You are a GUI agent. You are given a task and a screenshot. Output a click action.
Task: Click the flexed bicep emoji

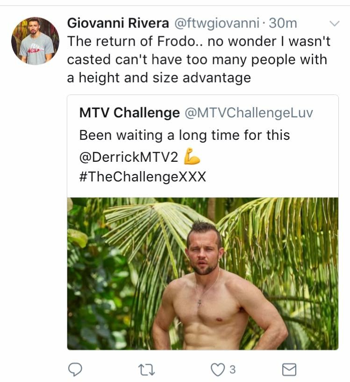(x=192, y=157)
